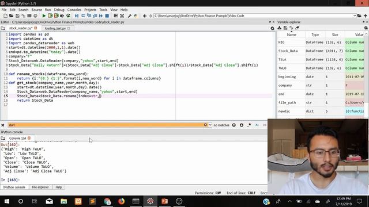Open the Consoles menu
This screenshot has width=369, height=207.
tap(74, 10)
